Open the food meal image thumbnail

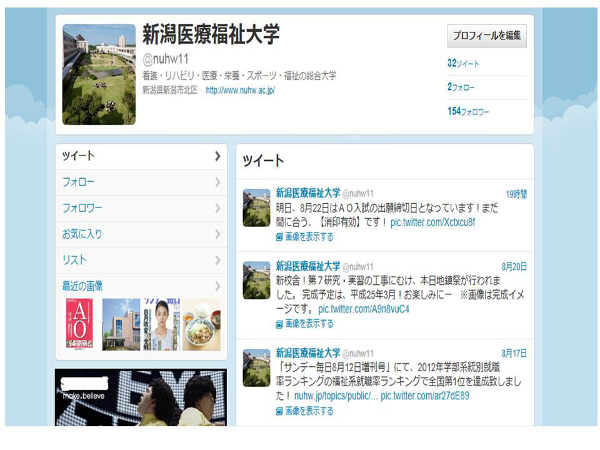coord(201,324)
